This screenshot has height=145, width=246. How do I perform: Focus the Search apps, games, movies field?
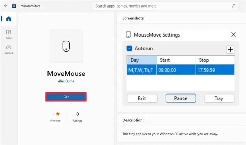coord(165,6)
